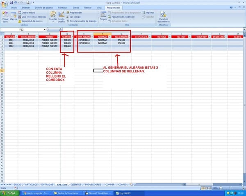Click Importar XML button
Viewport: 246px width, 196px height.
[148, 13]
